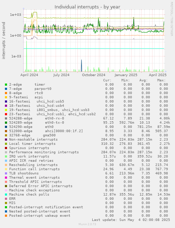Click the '18-fasteoi uhci_hcd:usb4' legend label
Screen dimensions: 175x228
(x=37, y=106)
